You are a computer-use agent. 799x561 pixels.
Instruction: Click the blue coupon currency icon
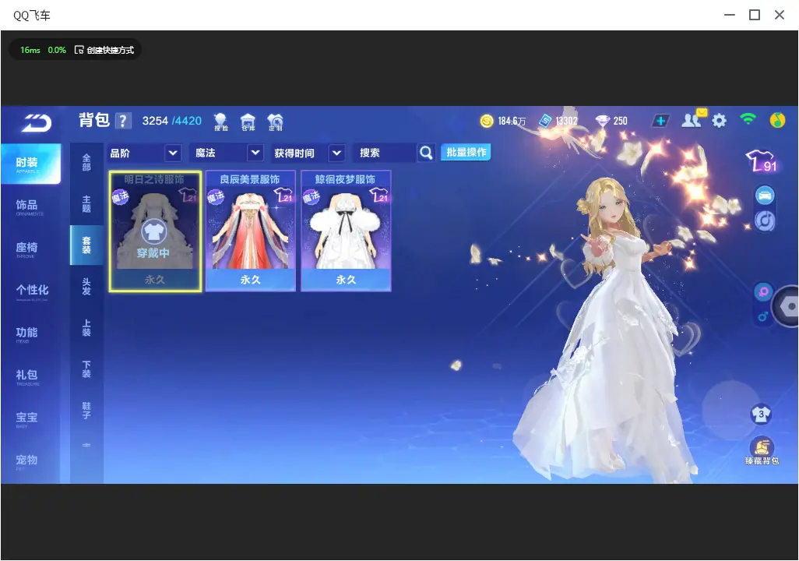[x=545, y=121]
